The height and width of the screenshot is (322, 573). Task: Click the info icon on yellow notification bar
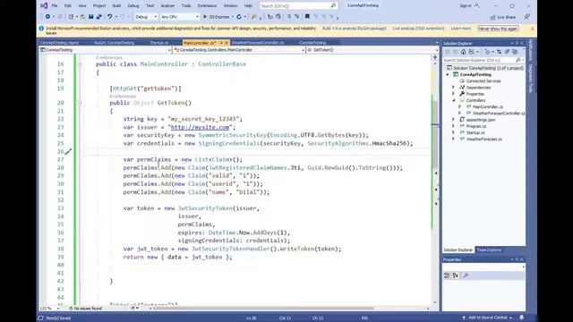pos(41,28)
